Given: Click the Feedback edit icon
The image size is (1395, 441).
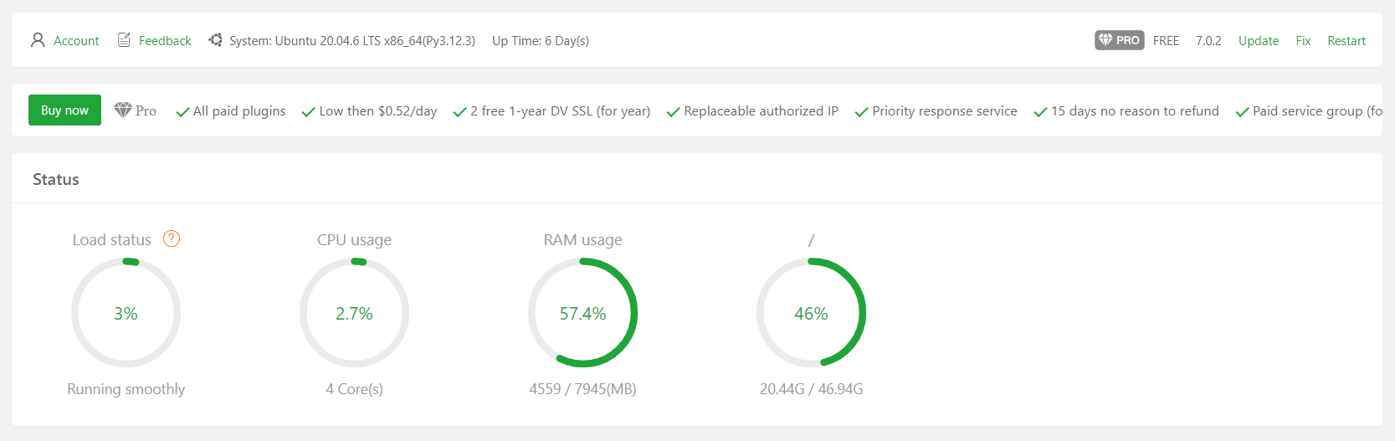Looking at the screenshot, I should [124, 40].
